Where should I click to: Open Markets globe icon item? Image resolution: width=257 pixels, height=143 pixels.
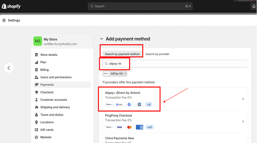[37, 137]
